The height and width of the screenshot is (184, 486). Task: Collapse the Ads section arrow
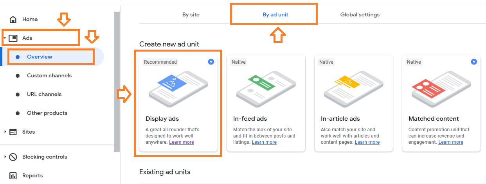pos(5,38)
